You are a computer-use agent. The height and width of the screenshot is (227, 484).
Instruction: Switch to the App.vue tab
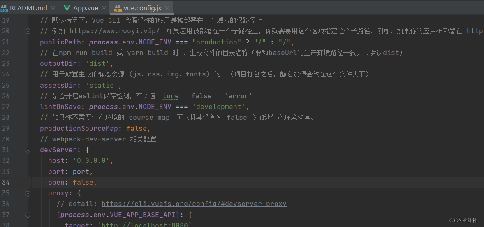click(x=85, y=8)
